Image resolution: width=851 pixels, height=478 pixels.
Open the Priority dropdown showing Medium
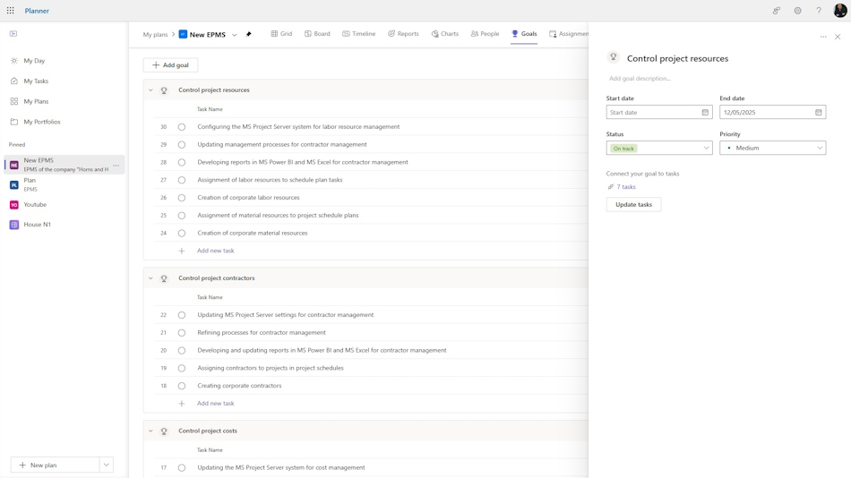pyautogui.click(x=772, y=148)
